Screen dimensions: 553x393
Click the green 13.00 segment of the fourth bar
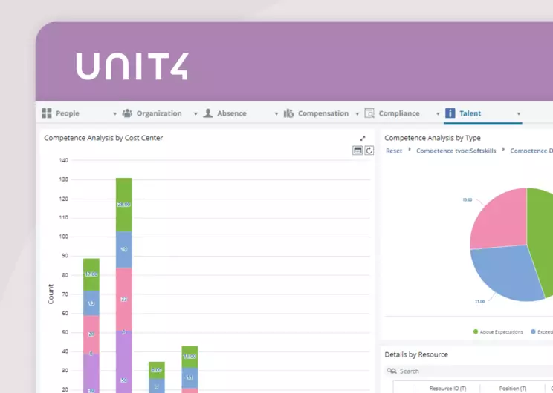point(190,357)
